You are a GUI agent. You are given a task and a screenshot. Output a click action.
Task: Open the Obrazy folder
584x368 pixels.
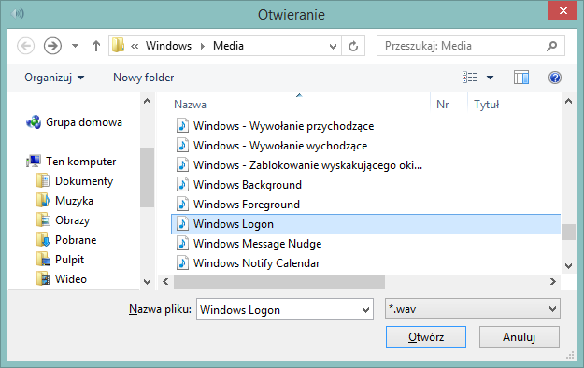point(72,220)
